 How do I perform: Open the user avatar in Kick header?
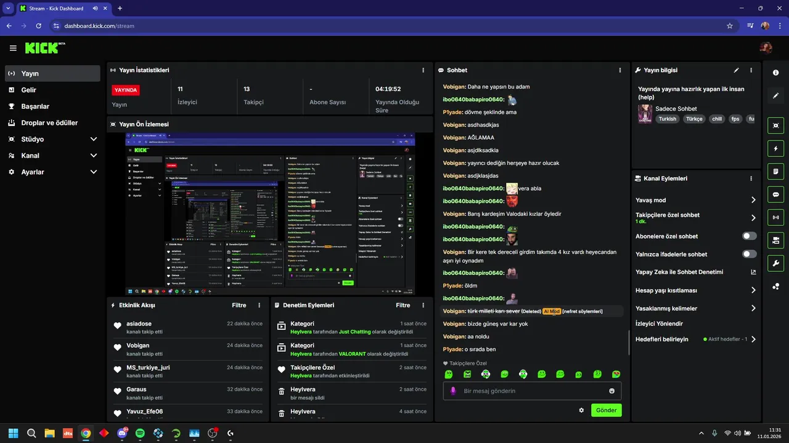766,48
